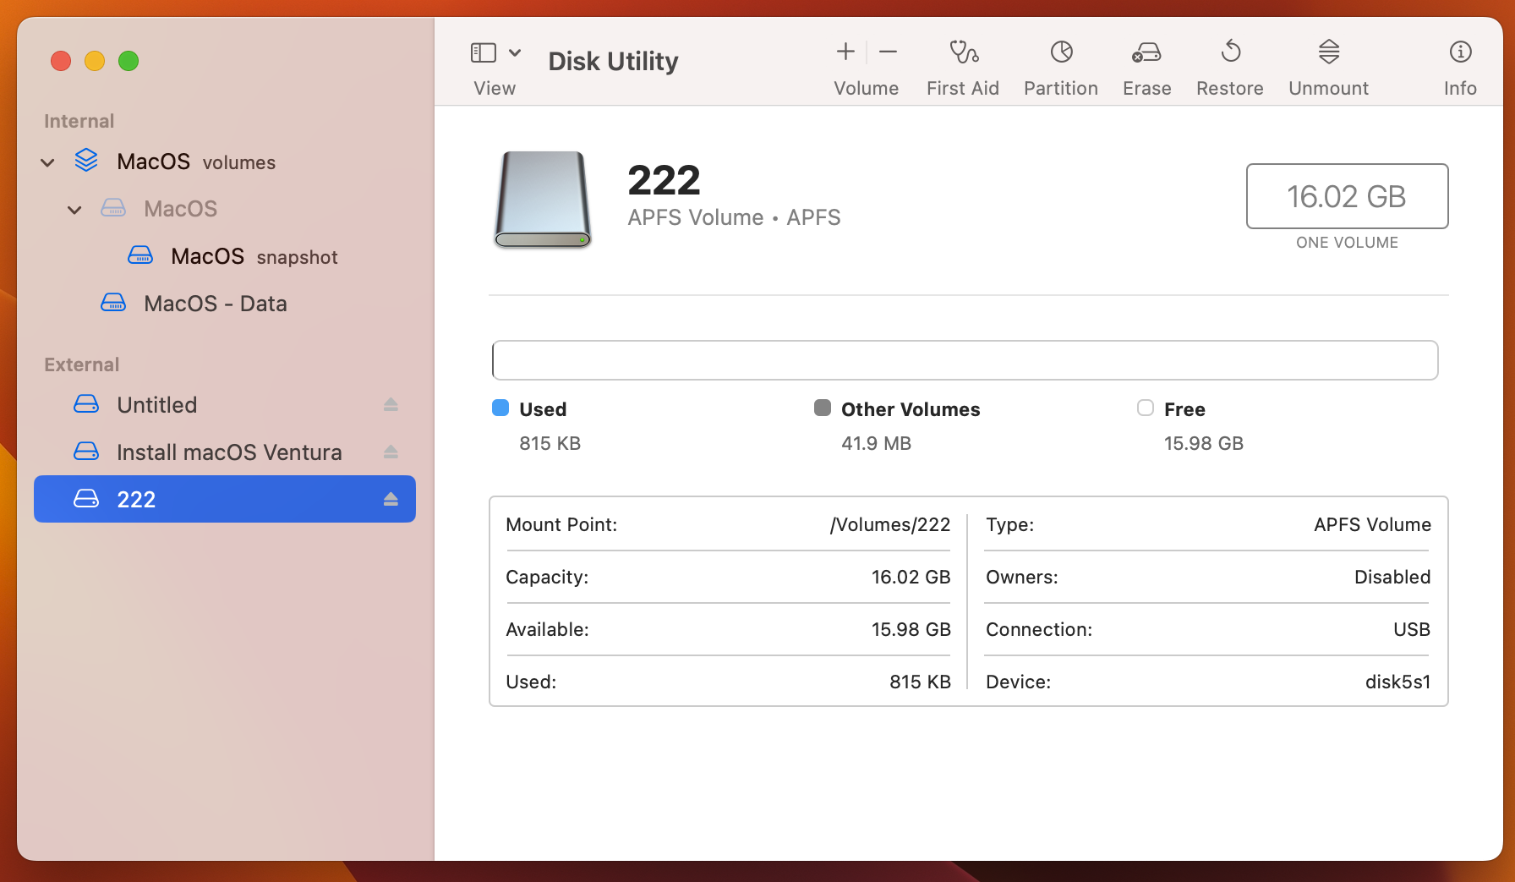Click the large 222 drive thumbnail
Viewport: 1515px width, 882px height.
pyautogui.click(x=543, y=200)
